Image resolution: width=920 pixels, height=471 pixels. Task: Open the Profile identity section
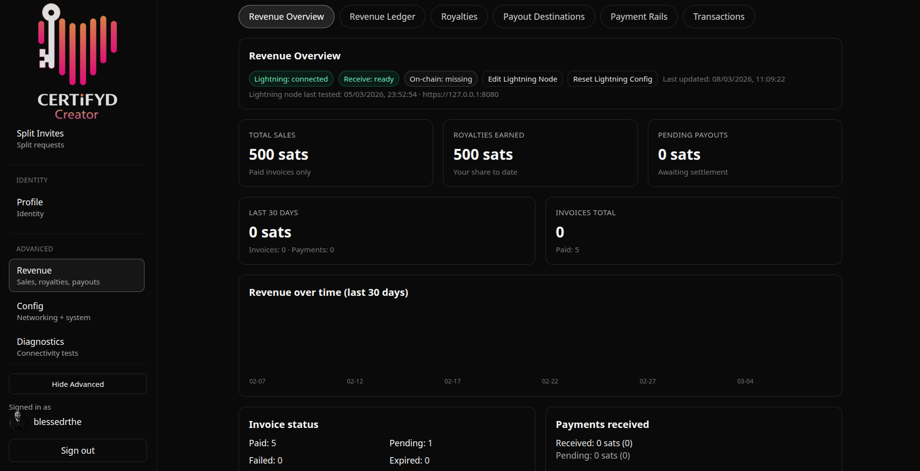click(x=30, y=207)
